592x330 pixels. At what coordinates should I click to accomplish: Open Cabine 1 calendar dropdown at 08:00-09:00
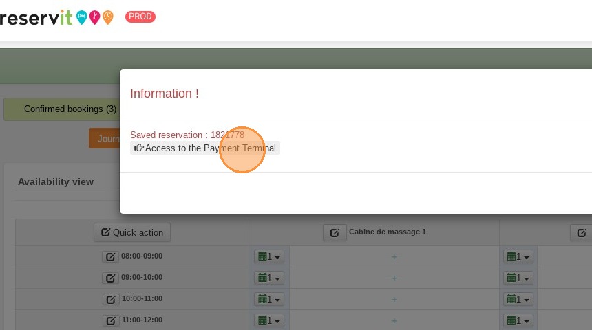pyautogui.click(x=269, y=257)
